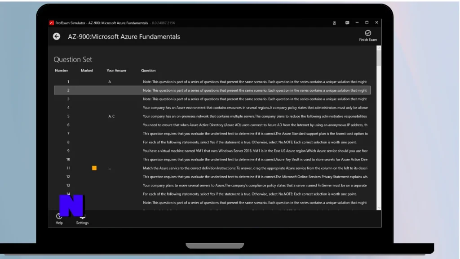Click the Question column header
460x259 pixels.
[x=148, y=71]
